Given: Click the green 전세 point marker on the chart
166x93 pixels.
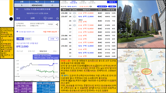Looking at the screenshot, I should [54, 72].
